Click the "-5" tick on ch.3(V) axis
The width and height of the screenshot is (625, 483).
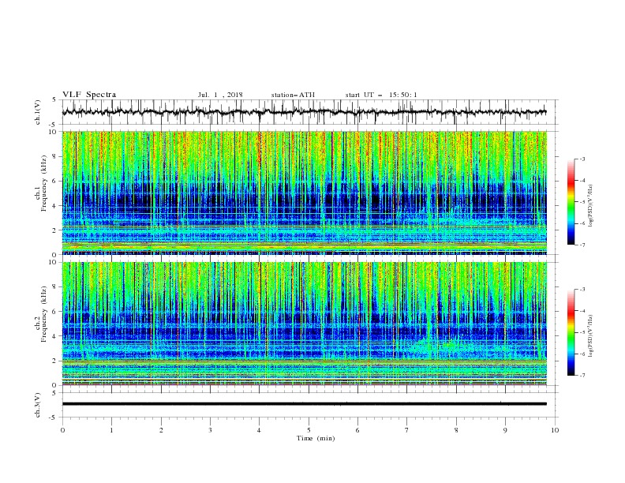click(54, 417)
